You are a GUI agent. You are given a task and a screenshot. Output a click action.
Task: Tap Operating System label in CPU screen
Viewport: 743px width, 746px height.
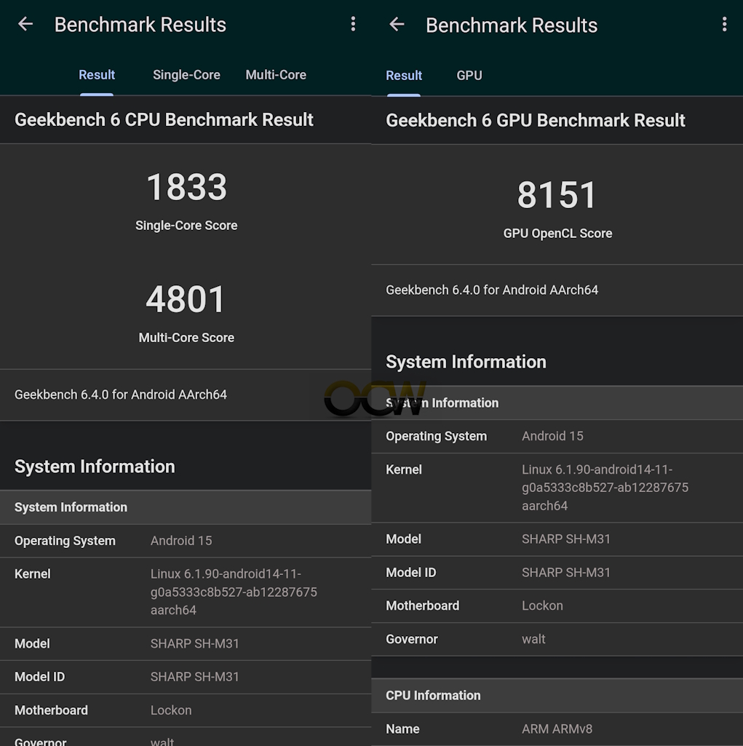pos(65,541)
